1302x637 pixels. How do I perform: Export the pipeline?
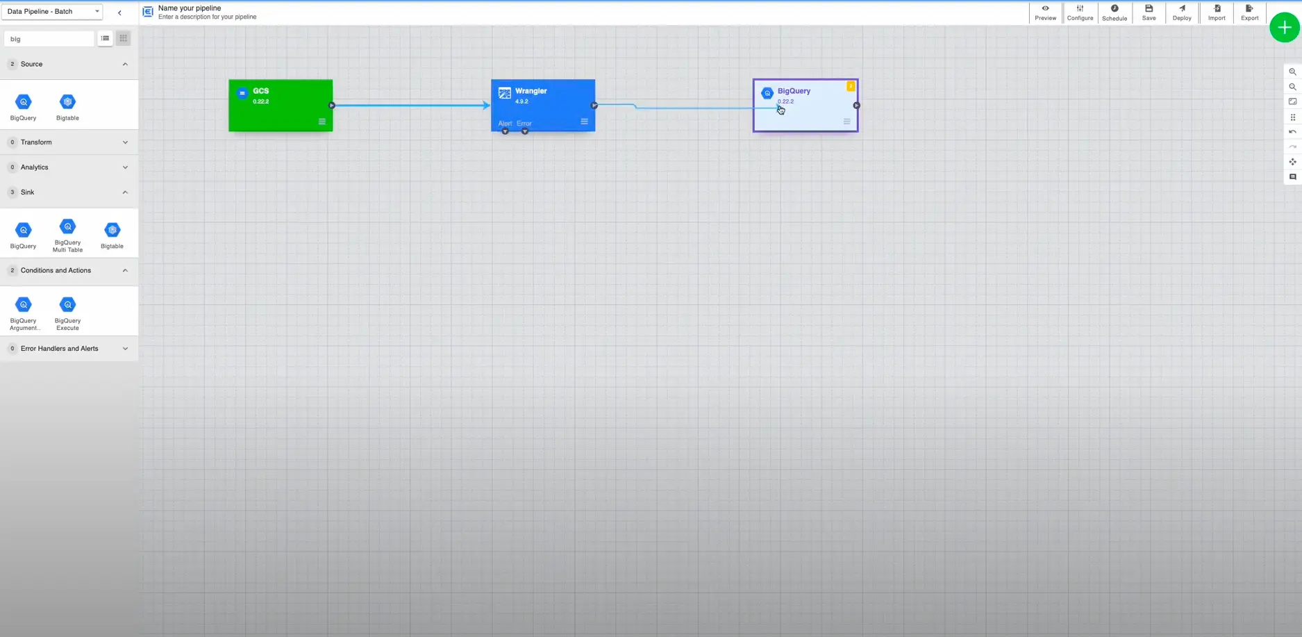(1249, 13)
